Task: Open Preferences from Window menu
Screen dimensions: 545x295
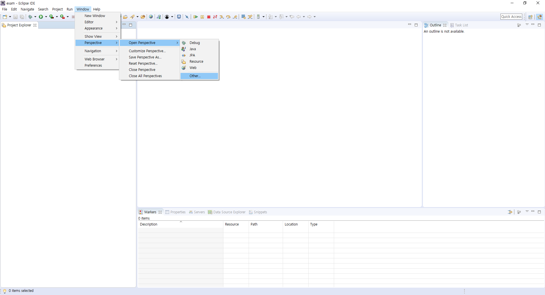Action: click(98, 65)
